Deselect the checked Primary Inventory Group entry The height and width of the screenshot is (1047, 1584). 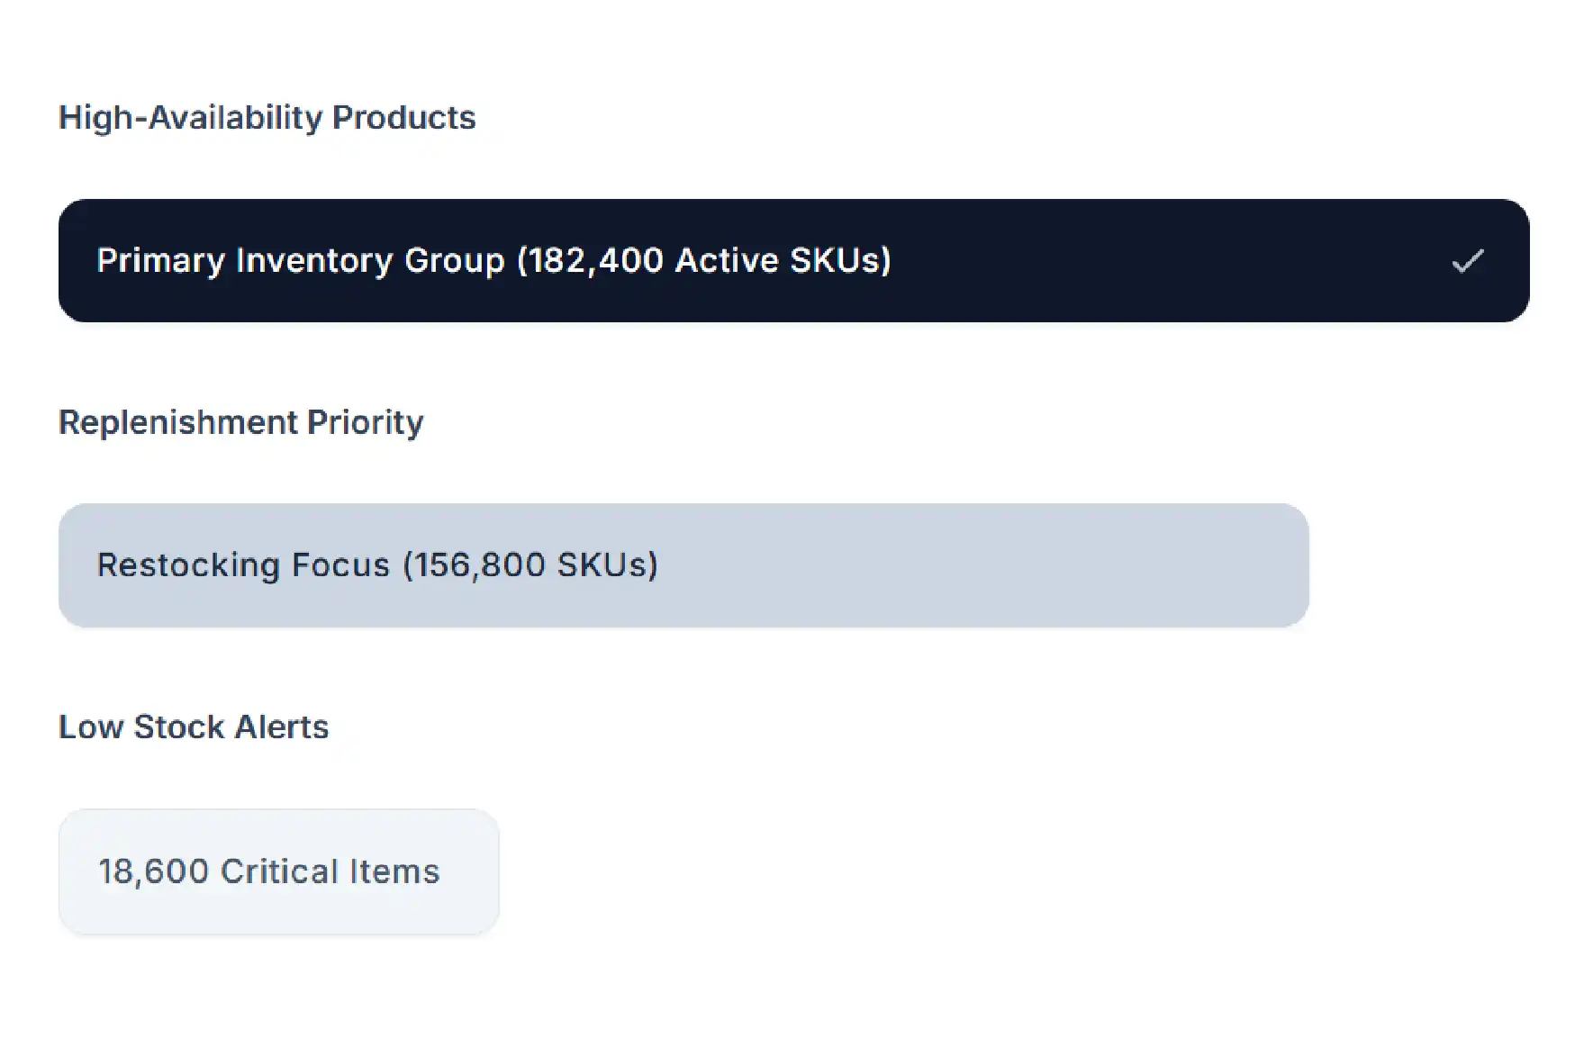(x=793, y=260)
